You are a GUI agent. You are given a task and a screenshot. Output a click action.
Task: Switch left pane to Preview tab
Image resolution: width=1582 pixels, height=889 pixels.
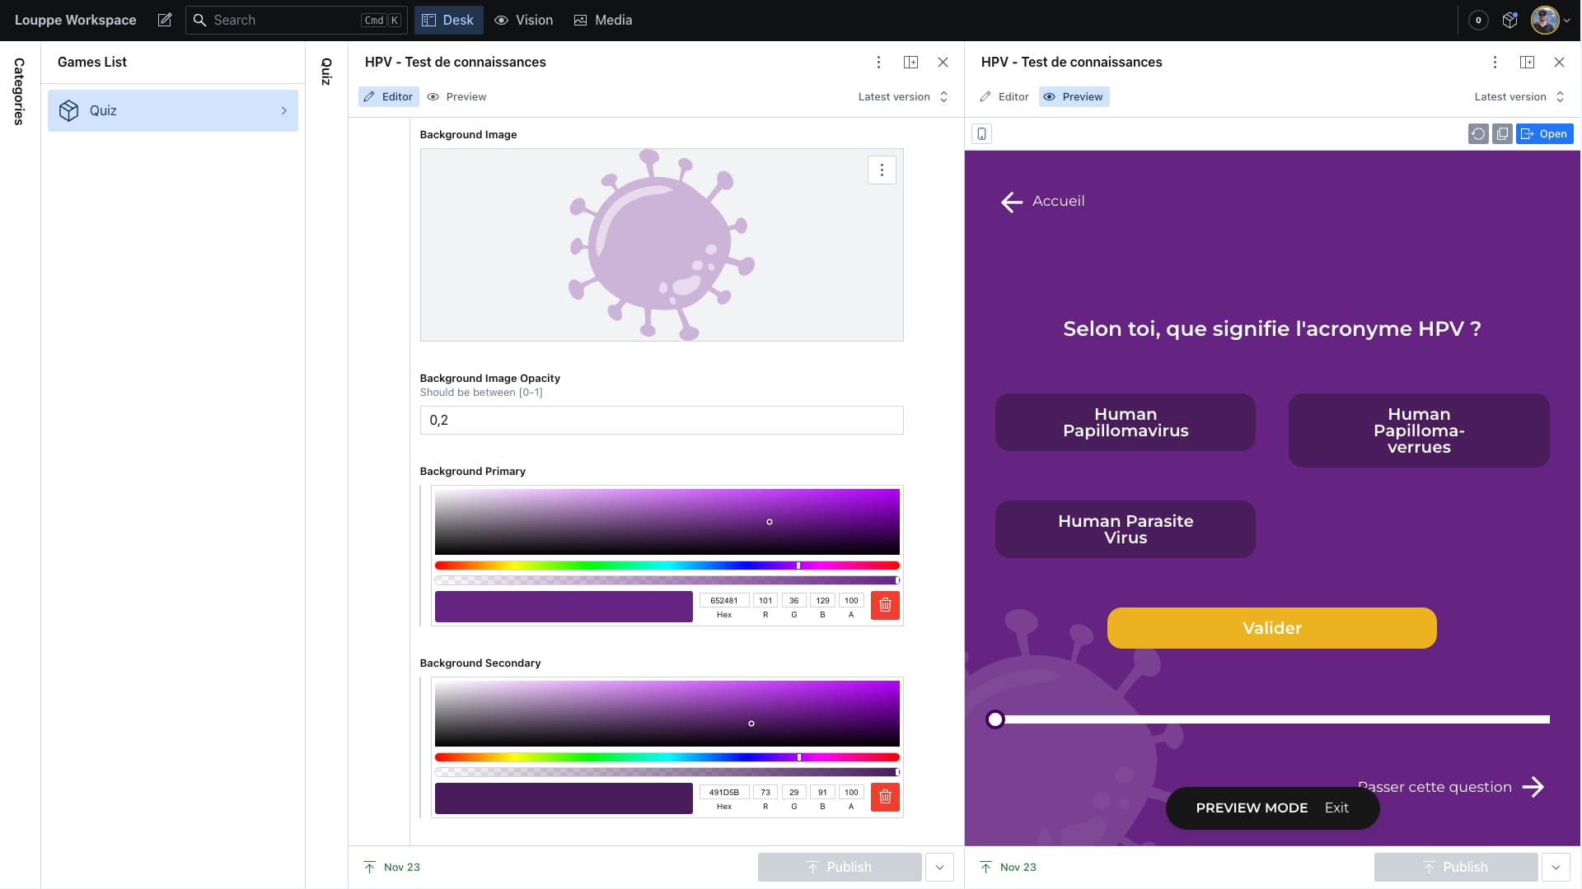457,97
